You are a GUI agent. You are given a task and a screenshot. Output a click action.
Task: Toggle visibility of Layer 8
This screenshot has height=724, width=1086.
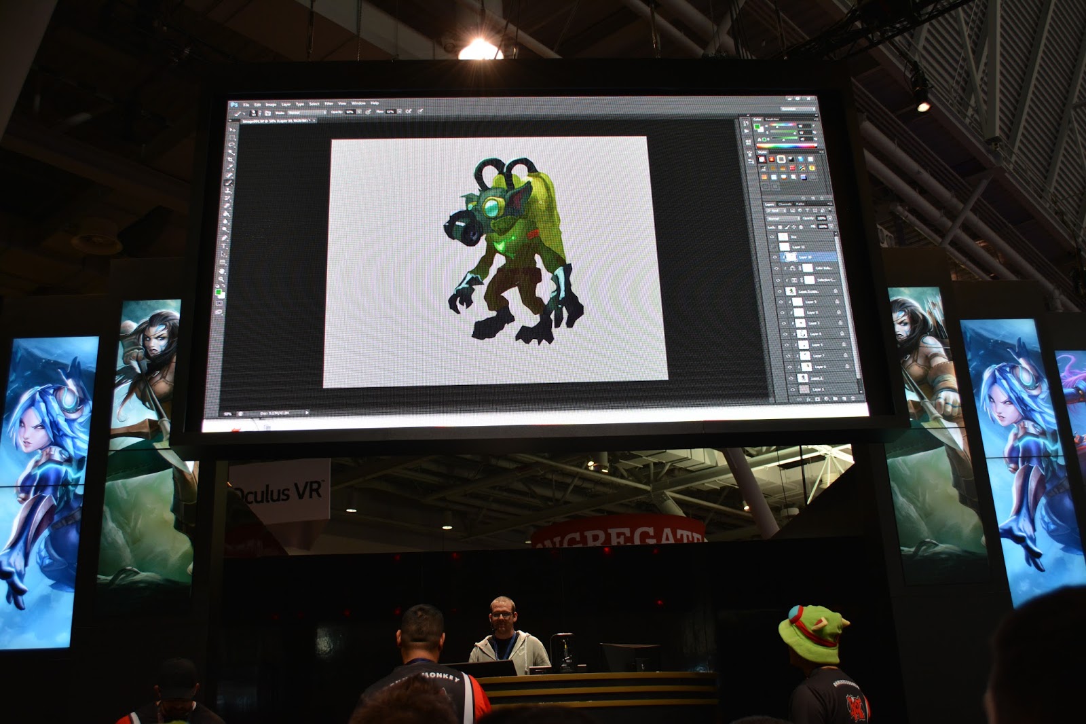click(782, 312)
